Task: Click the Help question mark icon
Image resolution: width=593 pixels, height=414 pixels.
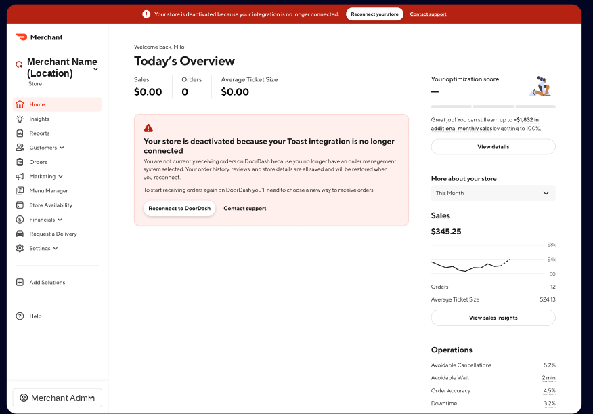Action: [x=20, y=316]
